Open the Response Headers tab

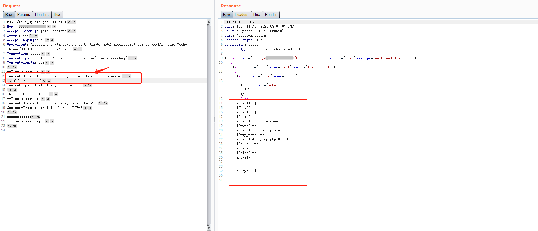(241, 15)
